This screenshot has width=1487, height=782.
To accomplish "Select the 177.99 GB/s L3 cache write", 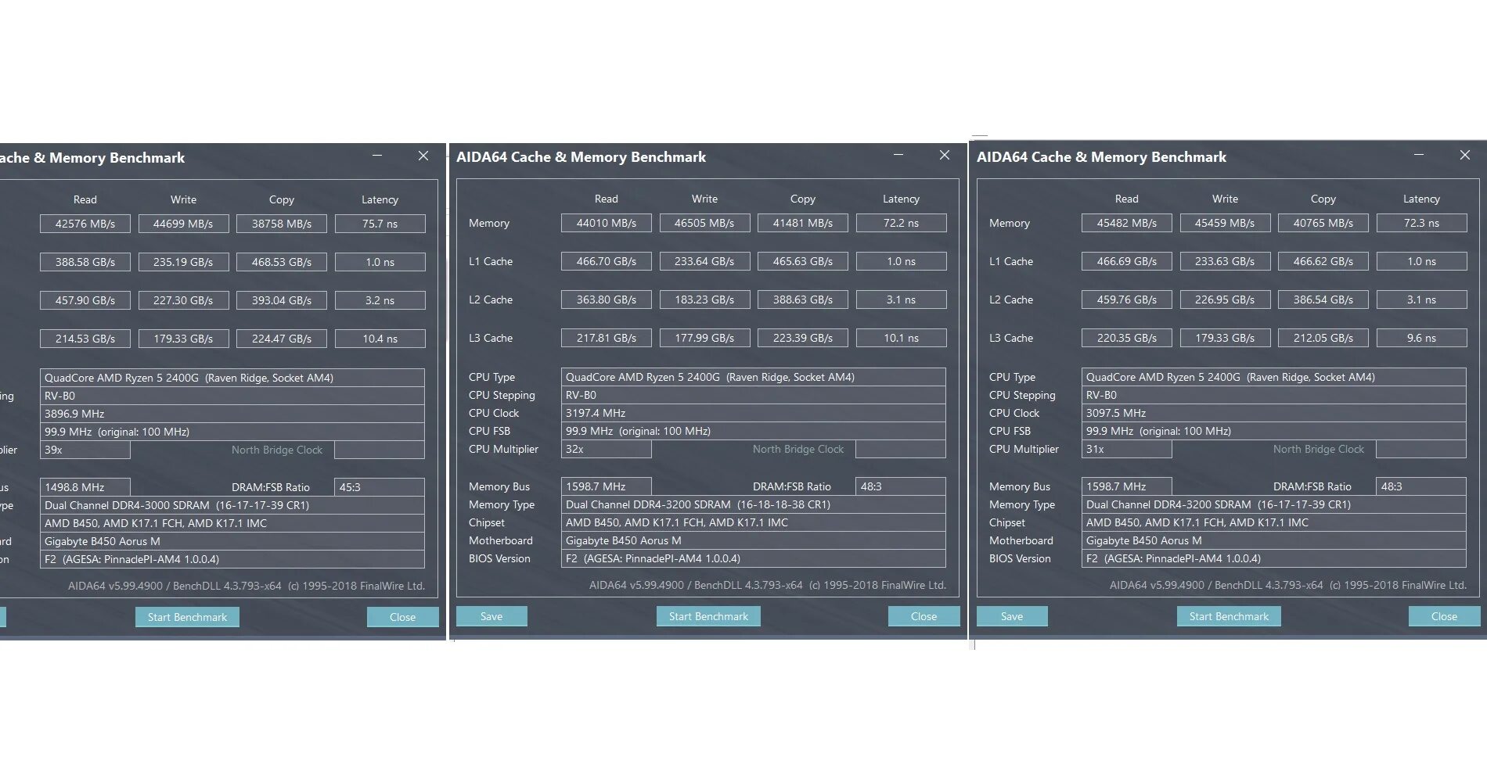I will tap(704, 338).
